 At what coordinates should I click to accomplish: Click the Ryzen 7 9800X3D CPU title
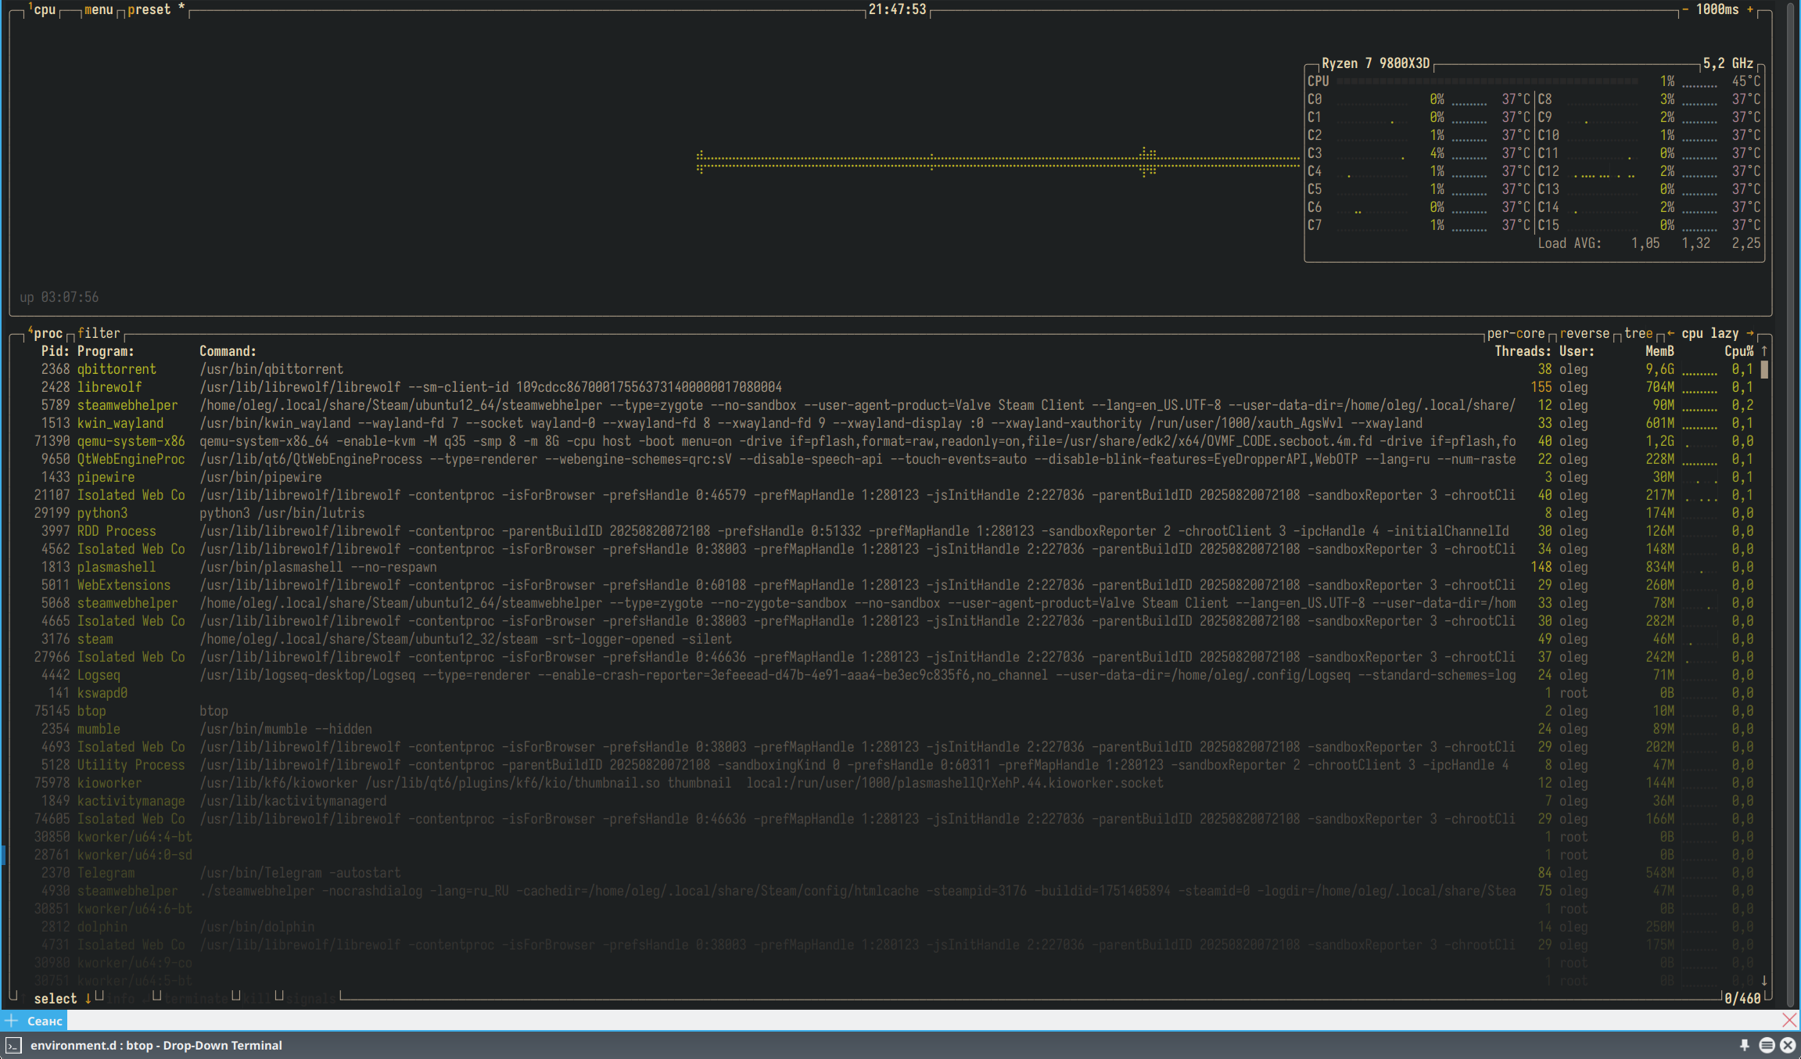pos(1376,63)
